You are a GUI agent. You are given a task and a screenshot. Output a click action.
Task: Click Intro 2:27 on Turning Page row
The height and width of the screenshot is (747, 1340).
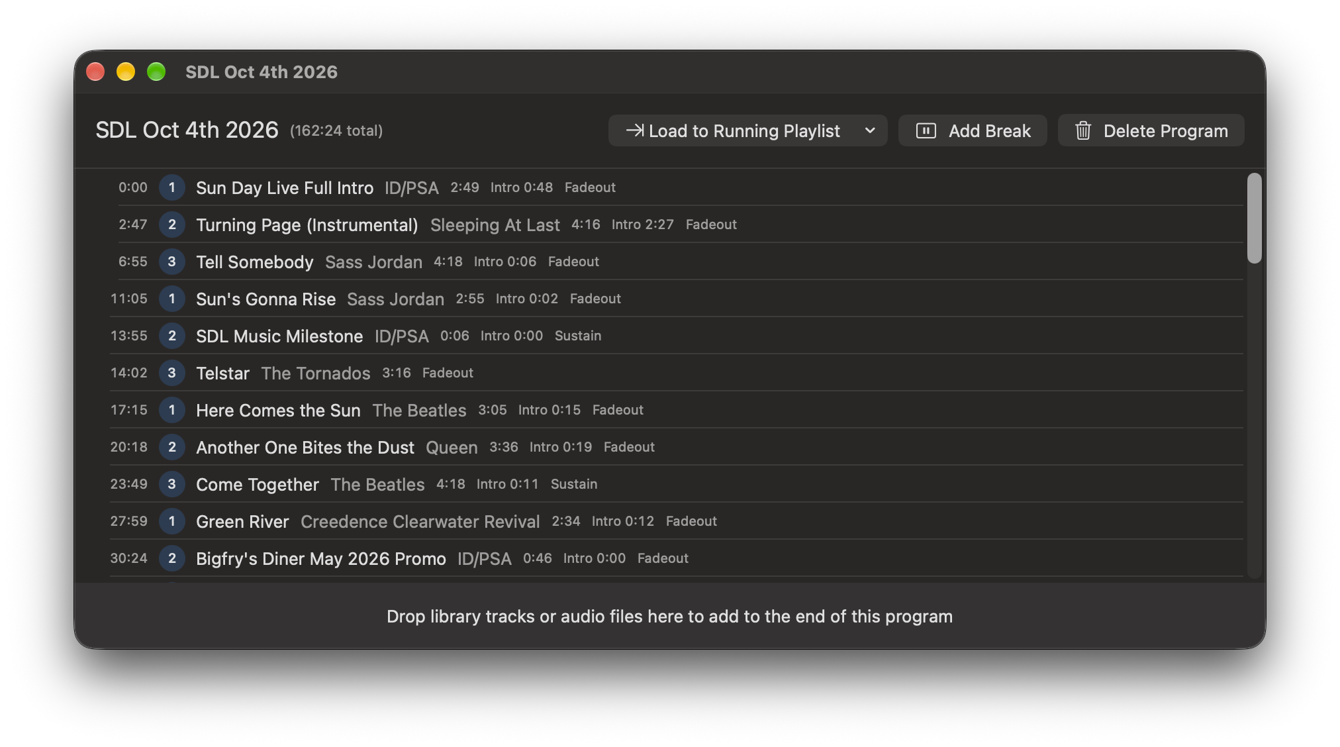point(643,224)
